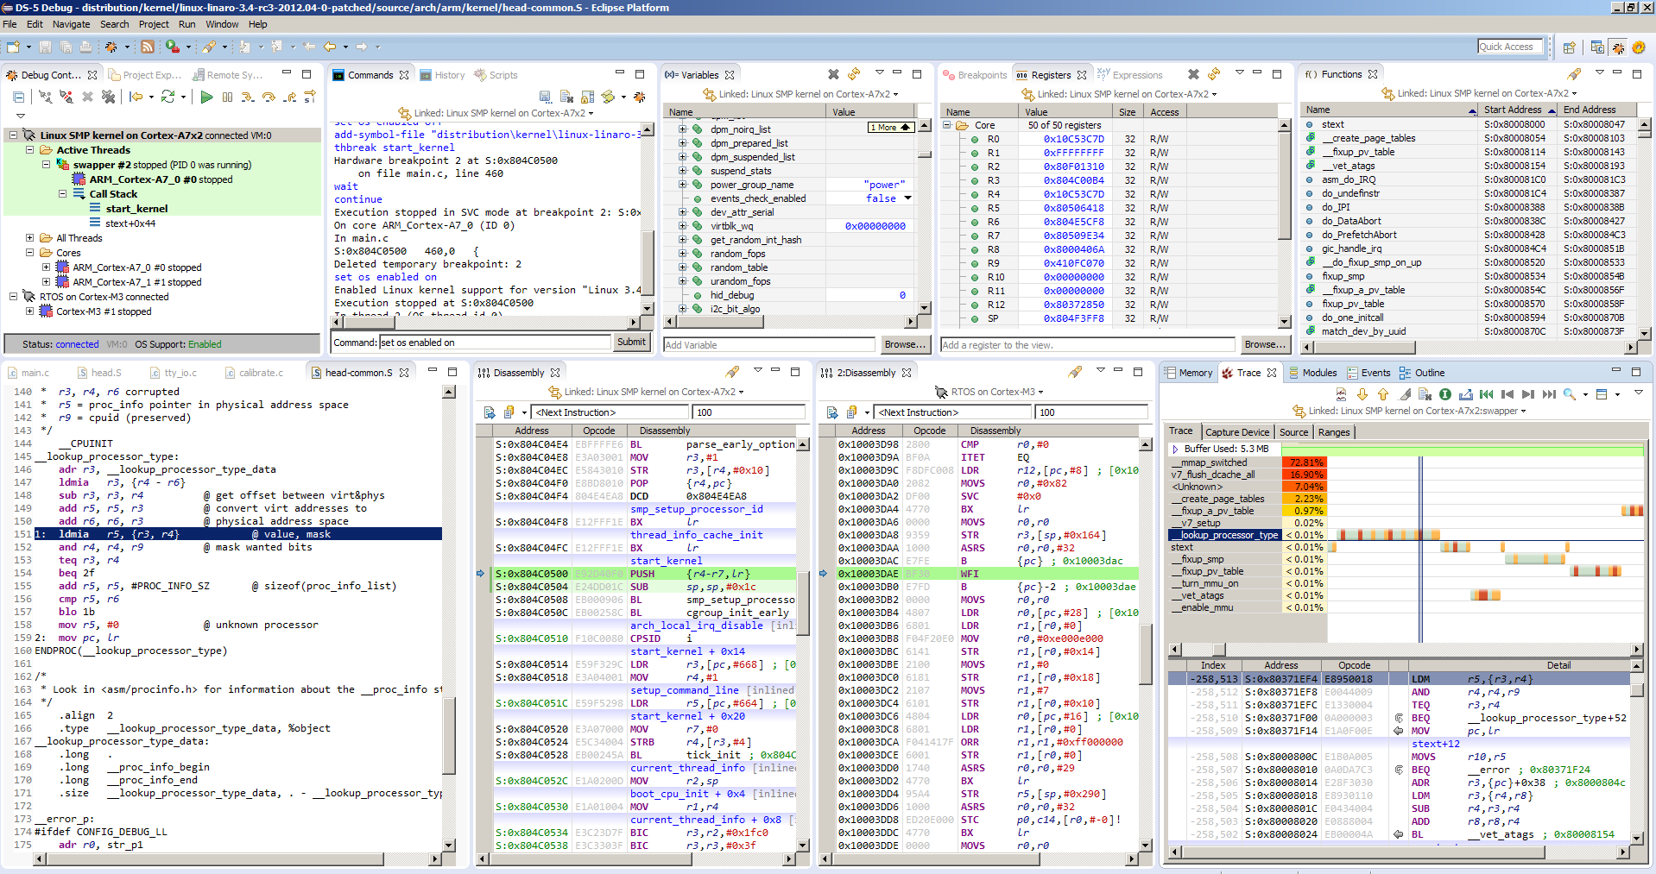Switch to the Capture Device tab
This screenshot has width=1656, height=874.
point(1236,432)
